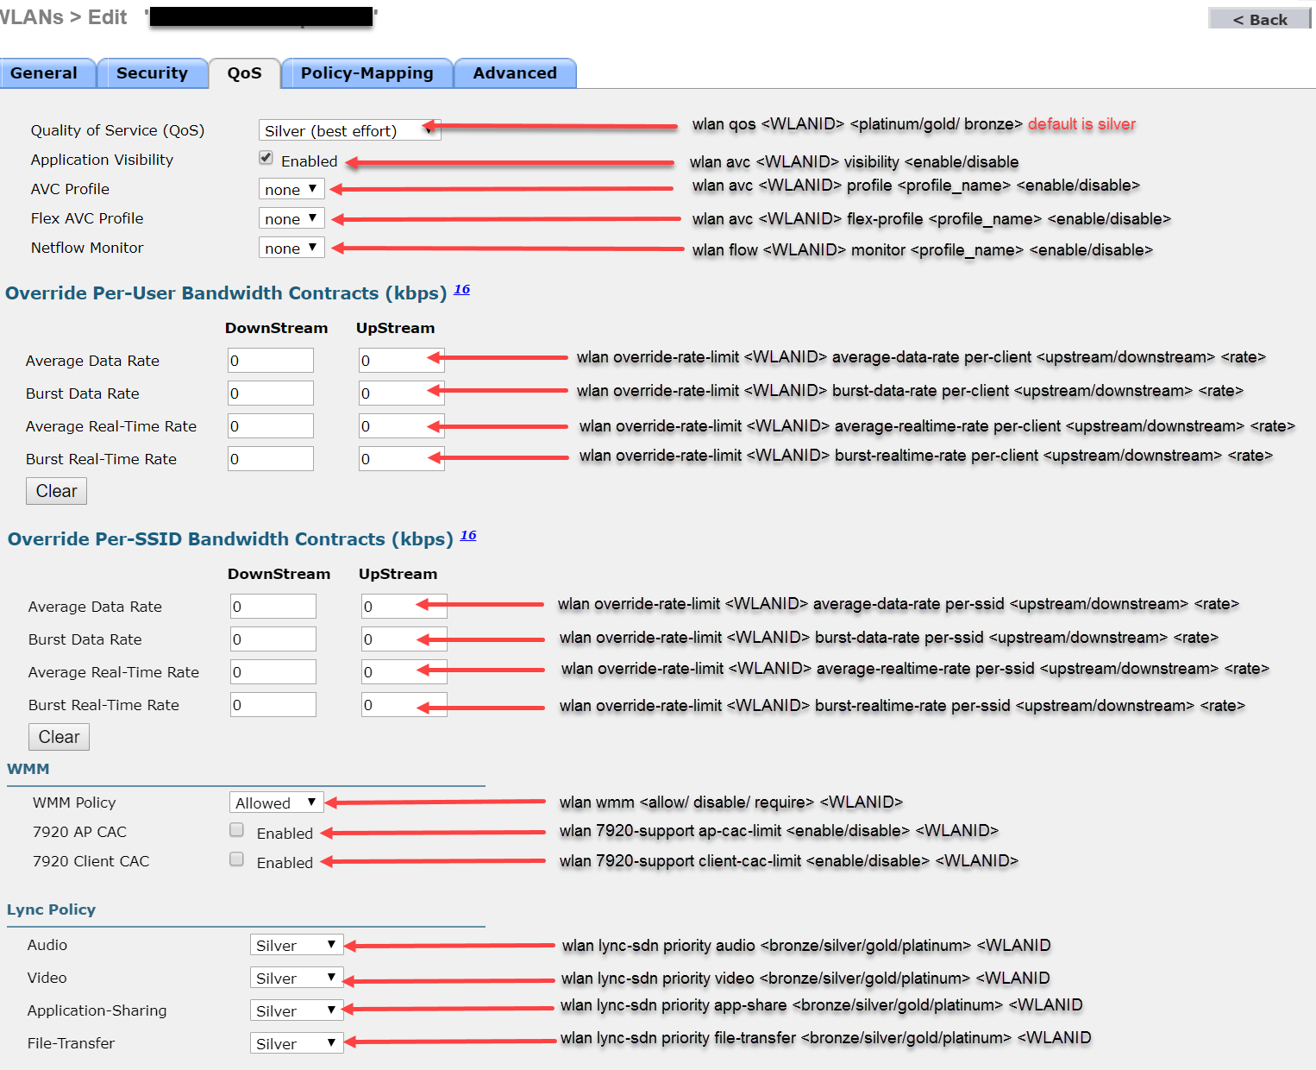This screenshot has width=1316, height=1070.
Task: Clear the Per-User bandwidth contract values
Action: click(x=56, y=491)
